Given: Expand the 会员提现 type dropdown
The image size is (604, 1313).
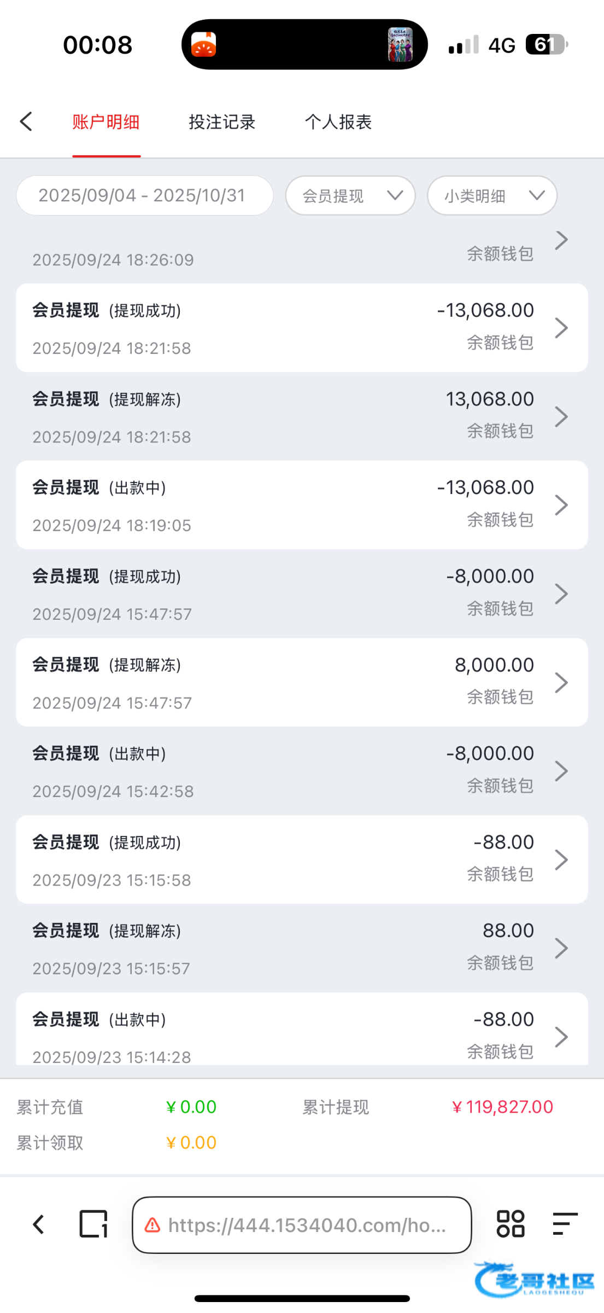Looking at the screenshot, I should point(350,195).
